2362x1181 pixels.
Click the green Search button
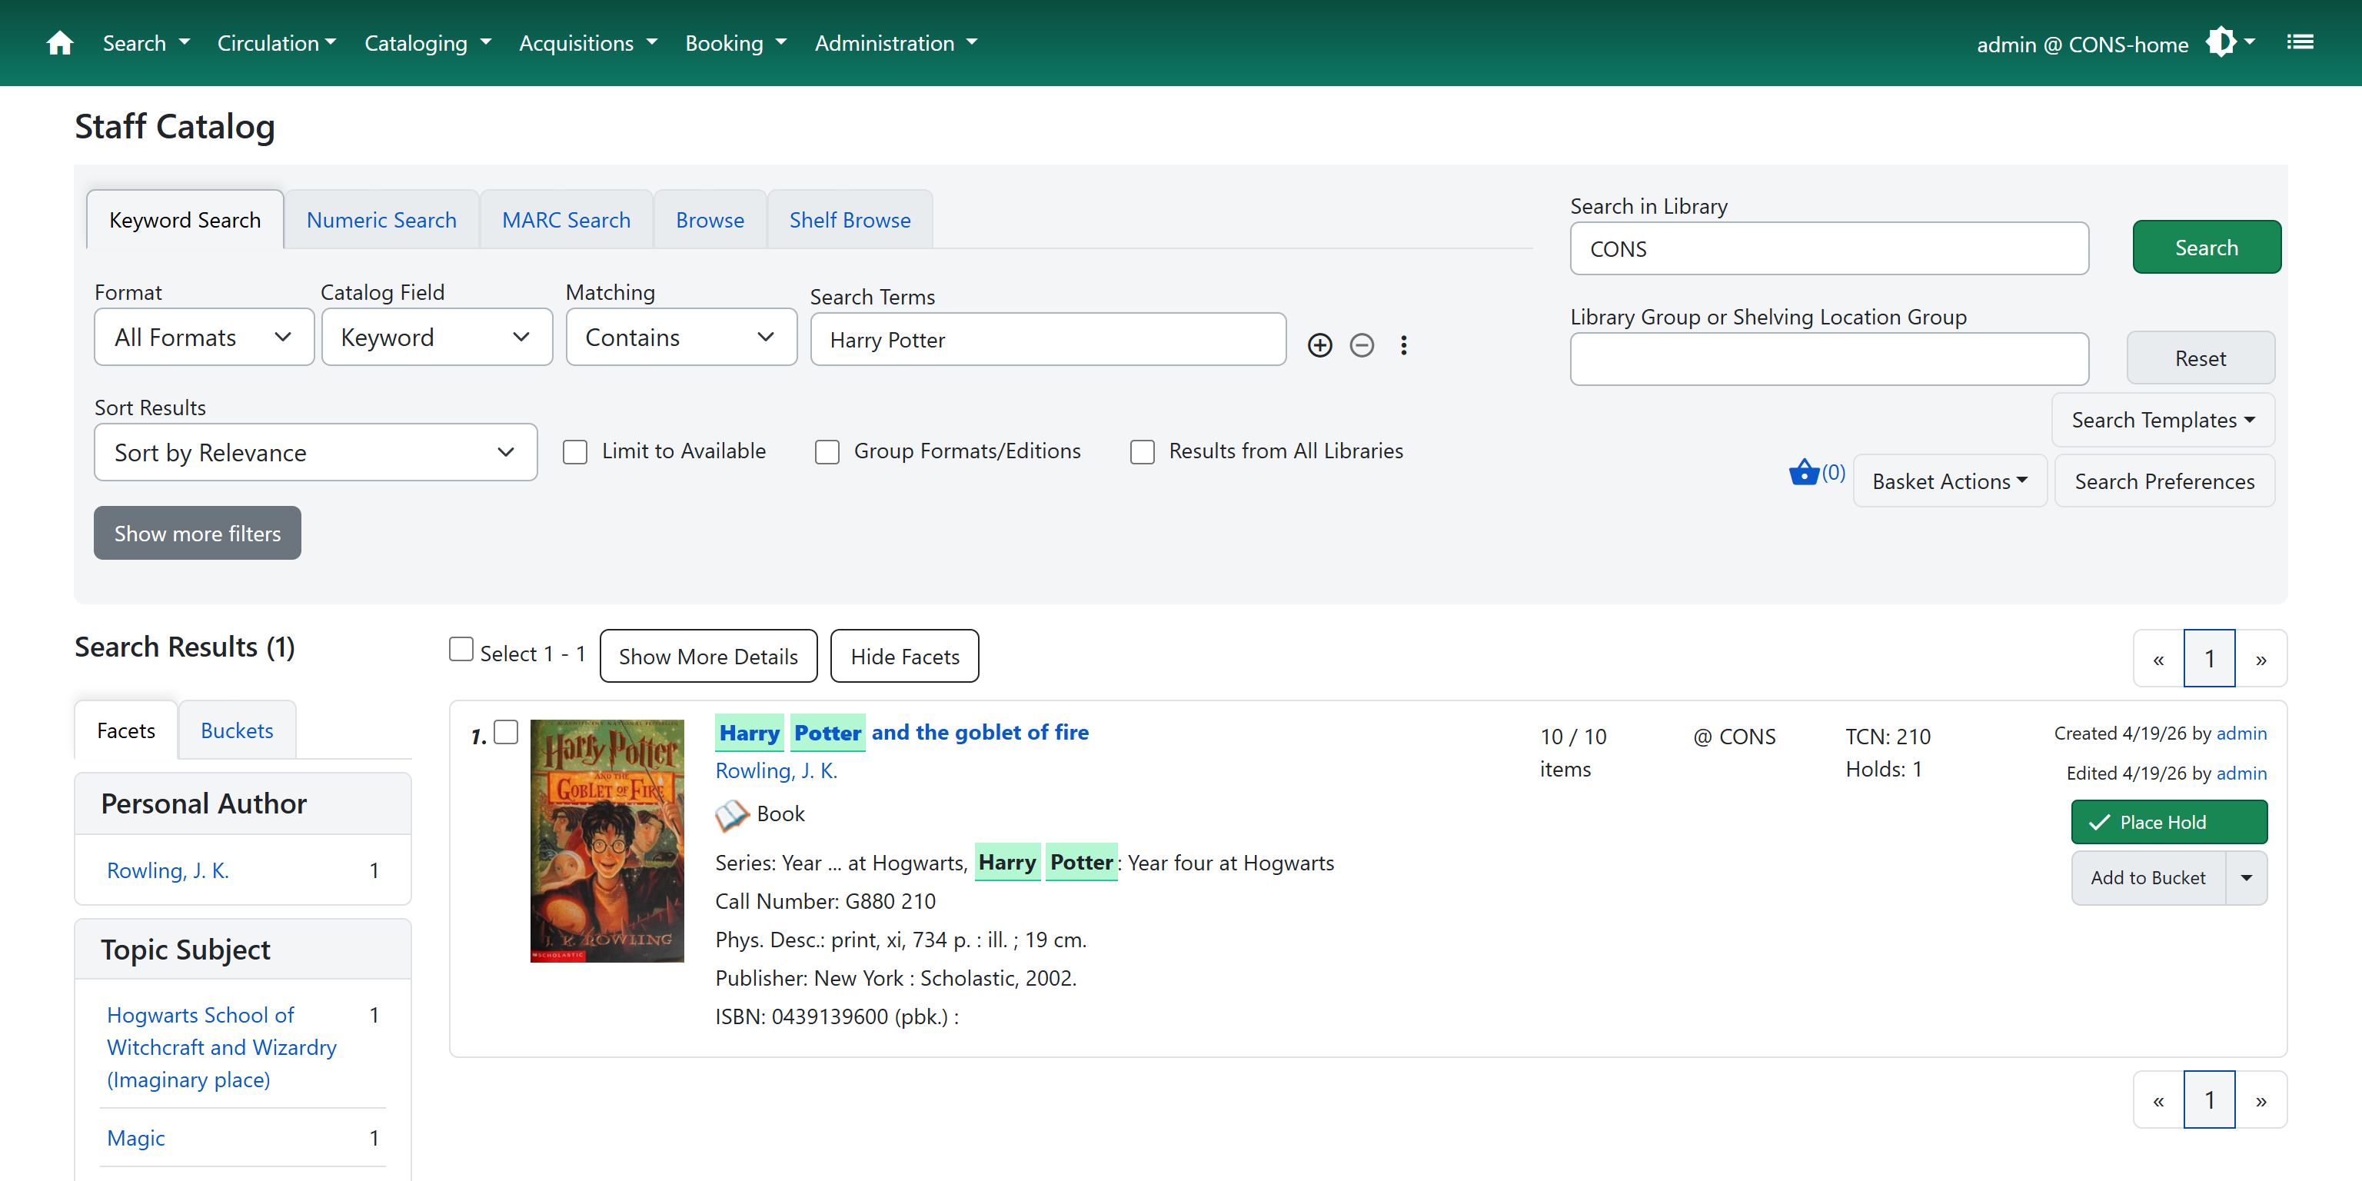[2206, 248]
